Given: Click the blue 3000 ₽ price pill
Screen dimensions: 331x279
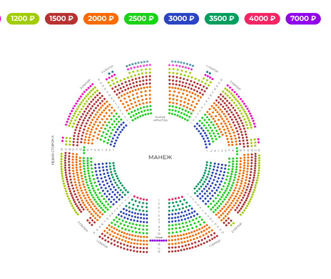Looking at the screenshot, I should [181, 19].
